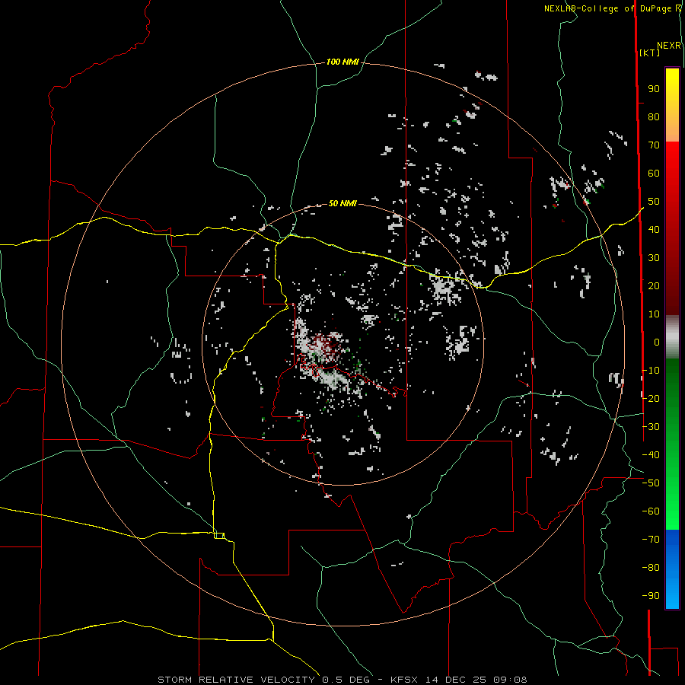Click the 0.5 DEG elevation text
The height and width of the screenshot is (685, 685).
(x=346, y=680)
